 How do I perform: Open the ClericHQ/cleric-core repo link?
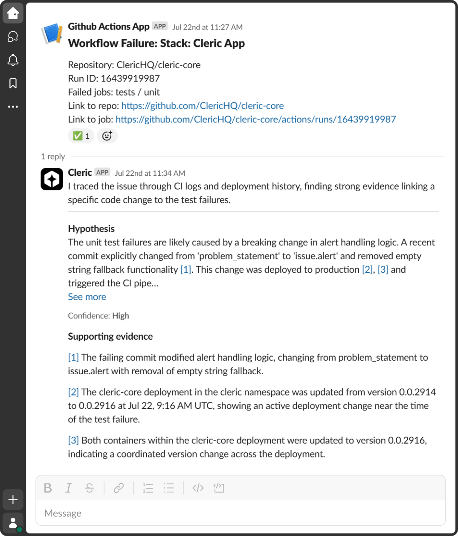tap(202, 106)
